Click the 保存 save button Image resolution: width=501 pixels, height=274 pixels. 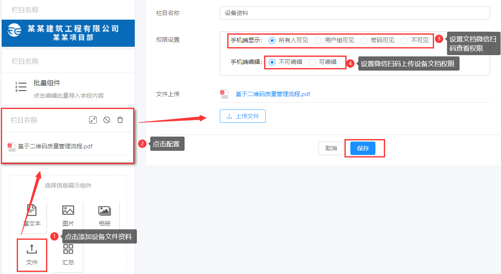(363, 148)
